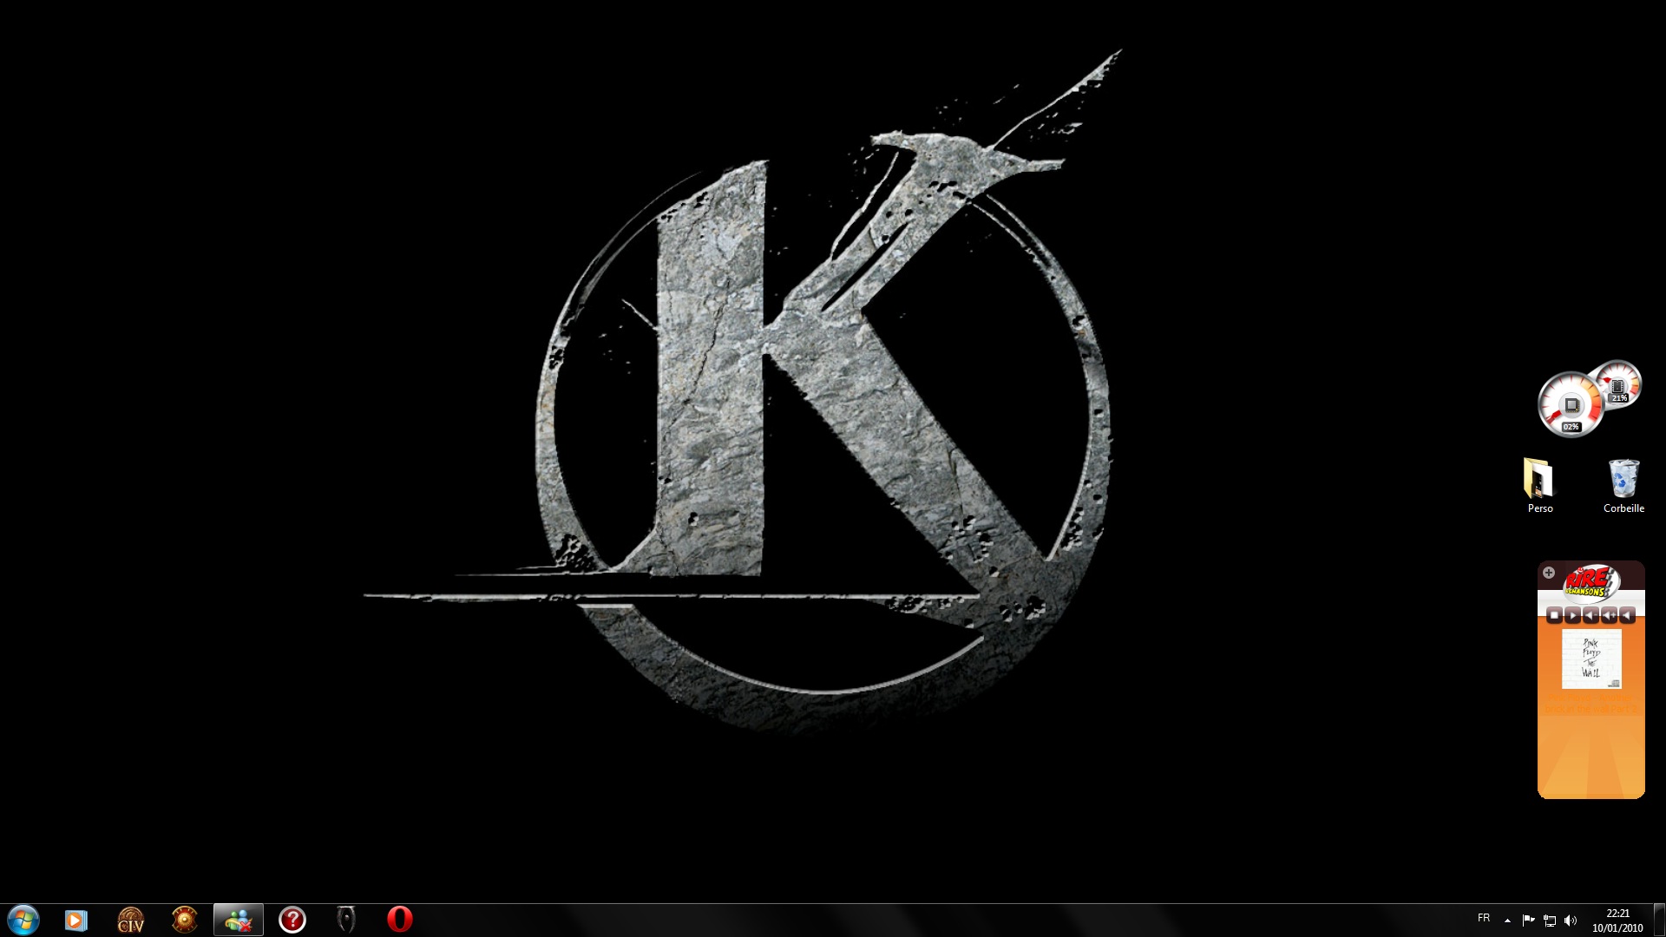Open Windows Live Messenger taskbar button
The height and width of the screenshot is (937, 1666).
click(238, 920)
